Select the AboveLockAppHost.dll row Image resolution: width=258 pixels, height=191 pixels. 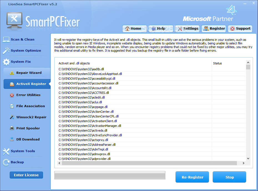point(151,74)
